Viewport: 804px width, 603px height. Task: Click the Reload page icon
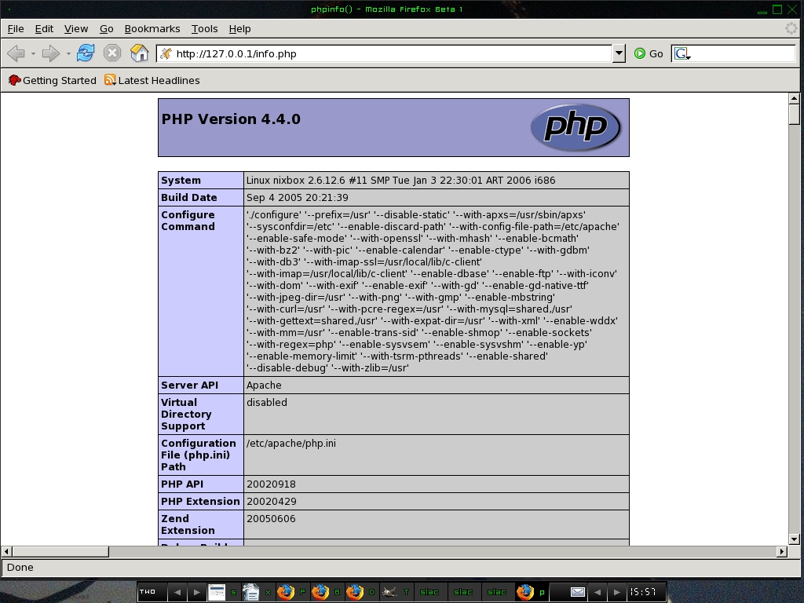click(x=86, y=53)
